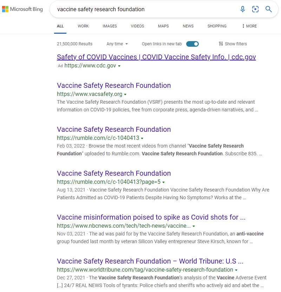
Task: Expand arrow beside rumble.com page=5 URL
Action: pyautogui.click(x=163, y=182)
